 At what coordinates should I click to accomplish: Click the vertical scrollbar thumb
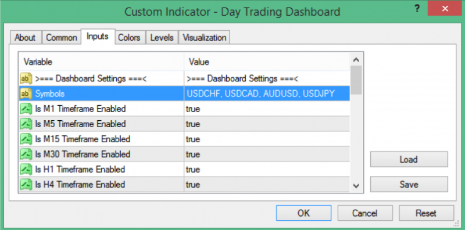coord(356,80)
